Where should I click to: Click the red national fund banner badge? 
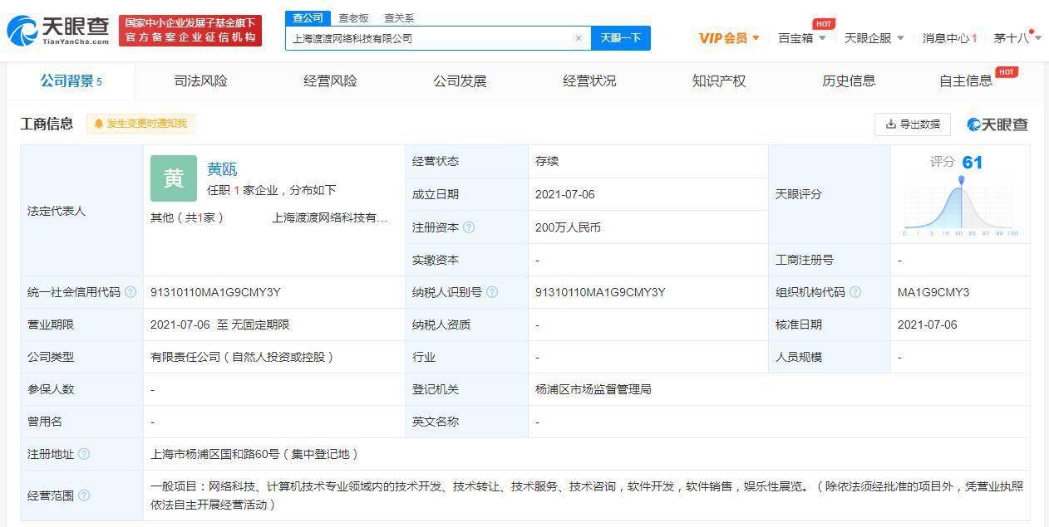(x=190, y=31)
